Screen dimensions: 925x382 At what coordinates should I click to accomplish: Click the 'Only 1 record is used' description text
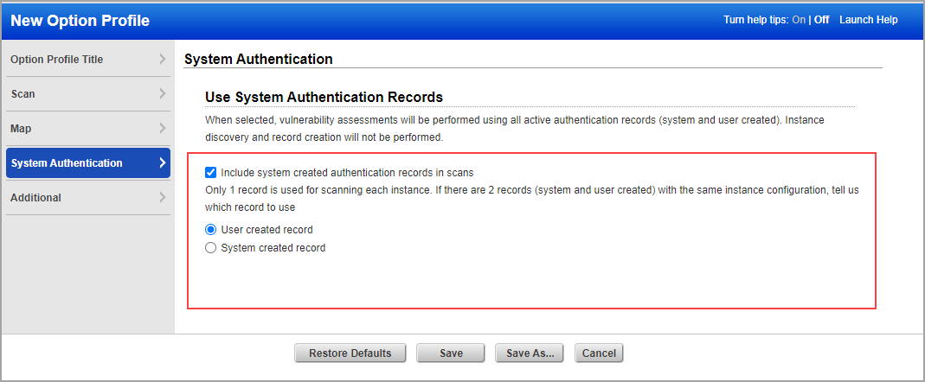[530, 200]
